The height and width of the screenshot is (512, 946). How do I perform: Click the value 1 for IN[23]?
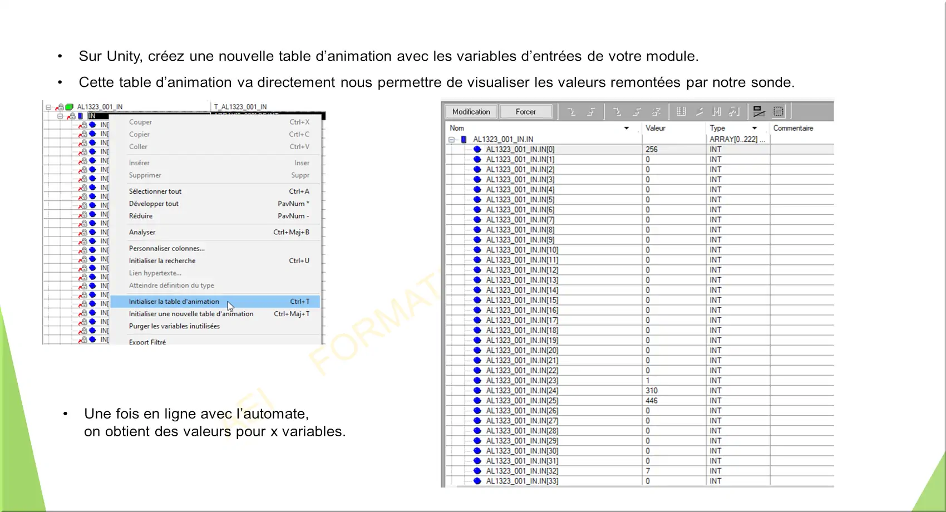coord(648,381)
